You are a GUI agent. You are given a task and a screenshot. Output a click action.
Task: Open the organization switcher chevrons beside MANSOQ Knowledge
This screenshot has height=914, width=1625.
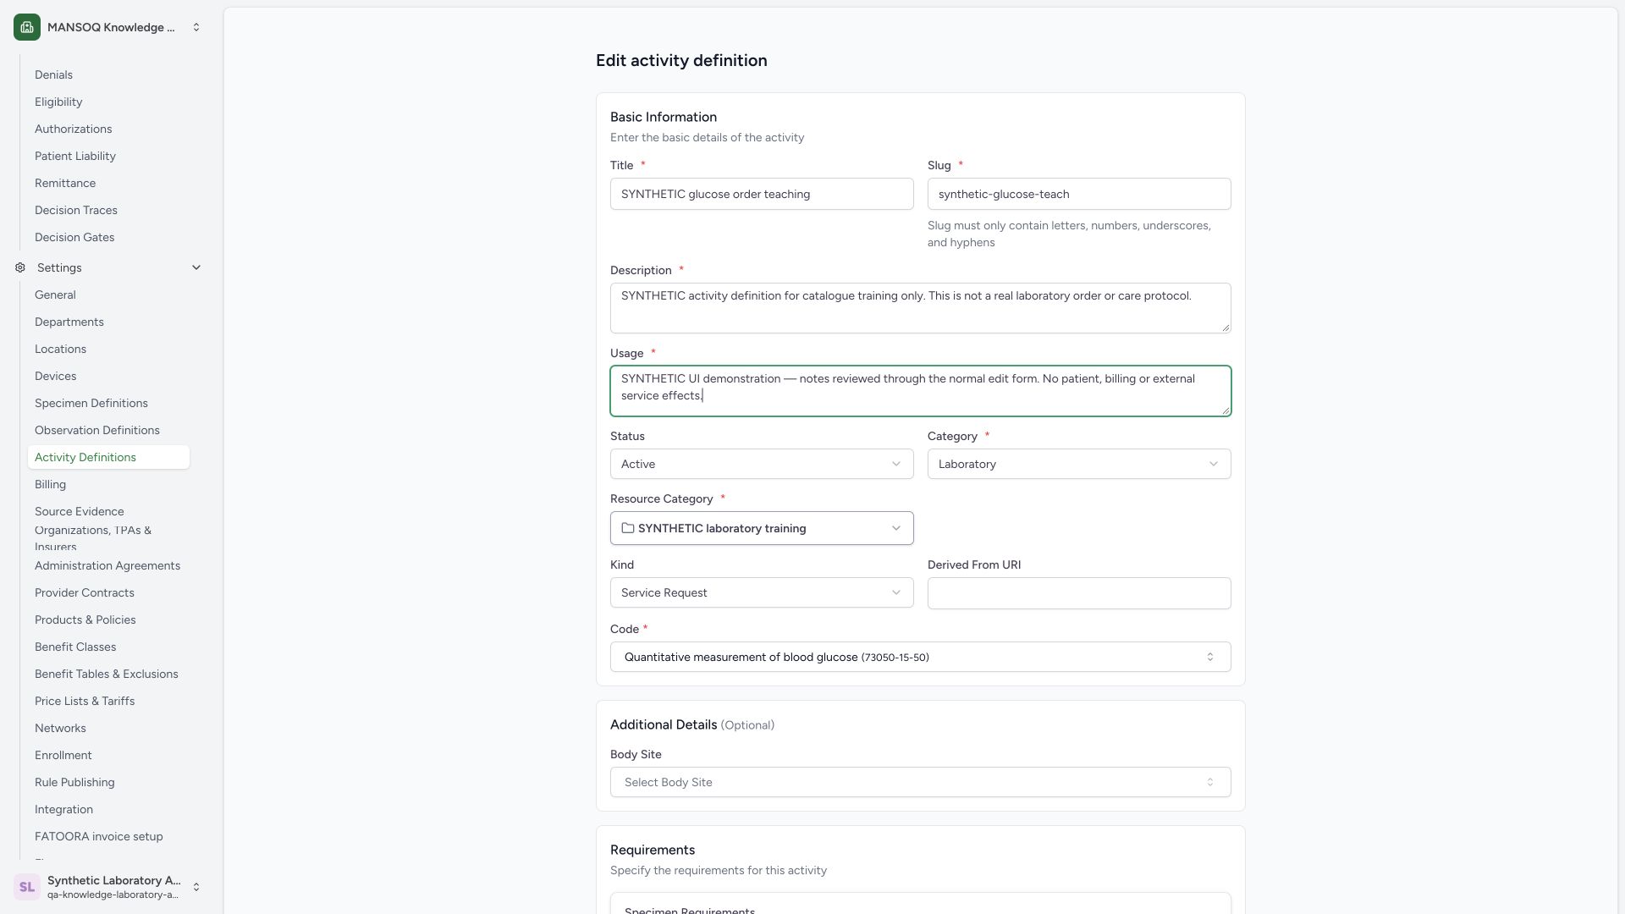196,27
